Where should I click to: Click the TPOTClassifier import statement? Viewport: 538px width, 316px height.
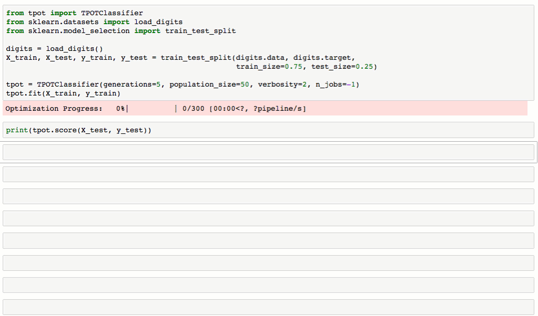coord(74,13)
